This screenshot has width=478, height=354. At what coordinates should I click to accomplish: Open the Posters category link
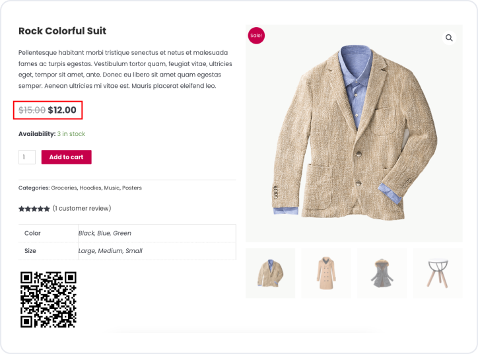pos(132,188)
